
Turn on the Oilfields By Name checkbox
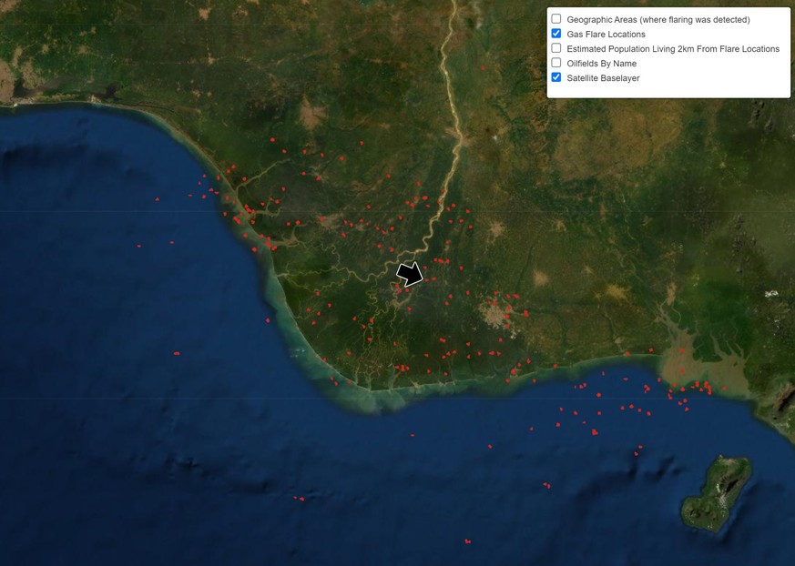[x=556, y=63]
